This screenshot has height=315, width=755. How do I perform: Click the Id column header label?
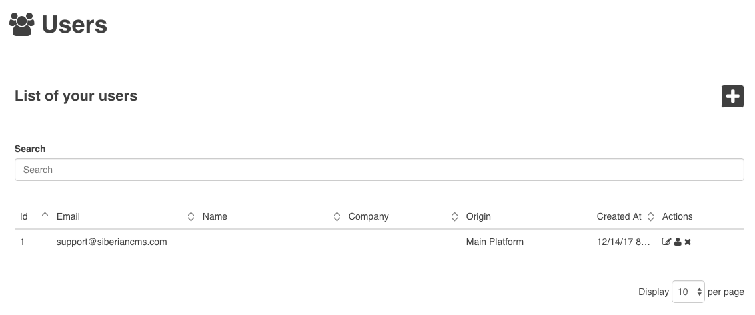(24, 216)
